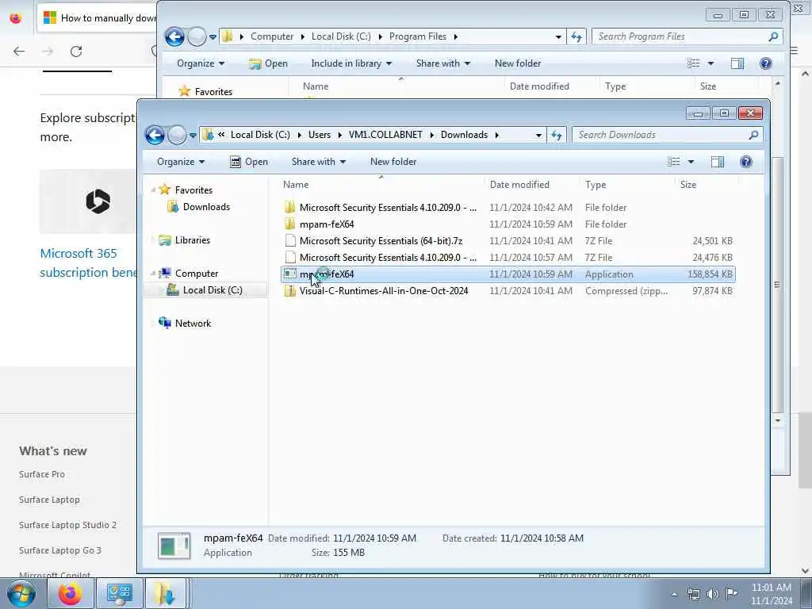The height and width of the screenshot is (609, 812).
Task: Open Share with menu in Downloads window
Action: pos(319,162)
